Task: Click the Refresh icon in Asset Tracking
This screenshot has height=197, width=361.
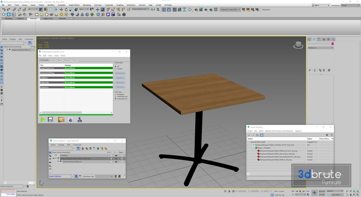Action: (x=249, y=135)
